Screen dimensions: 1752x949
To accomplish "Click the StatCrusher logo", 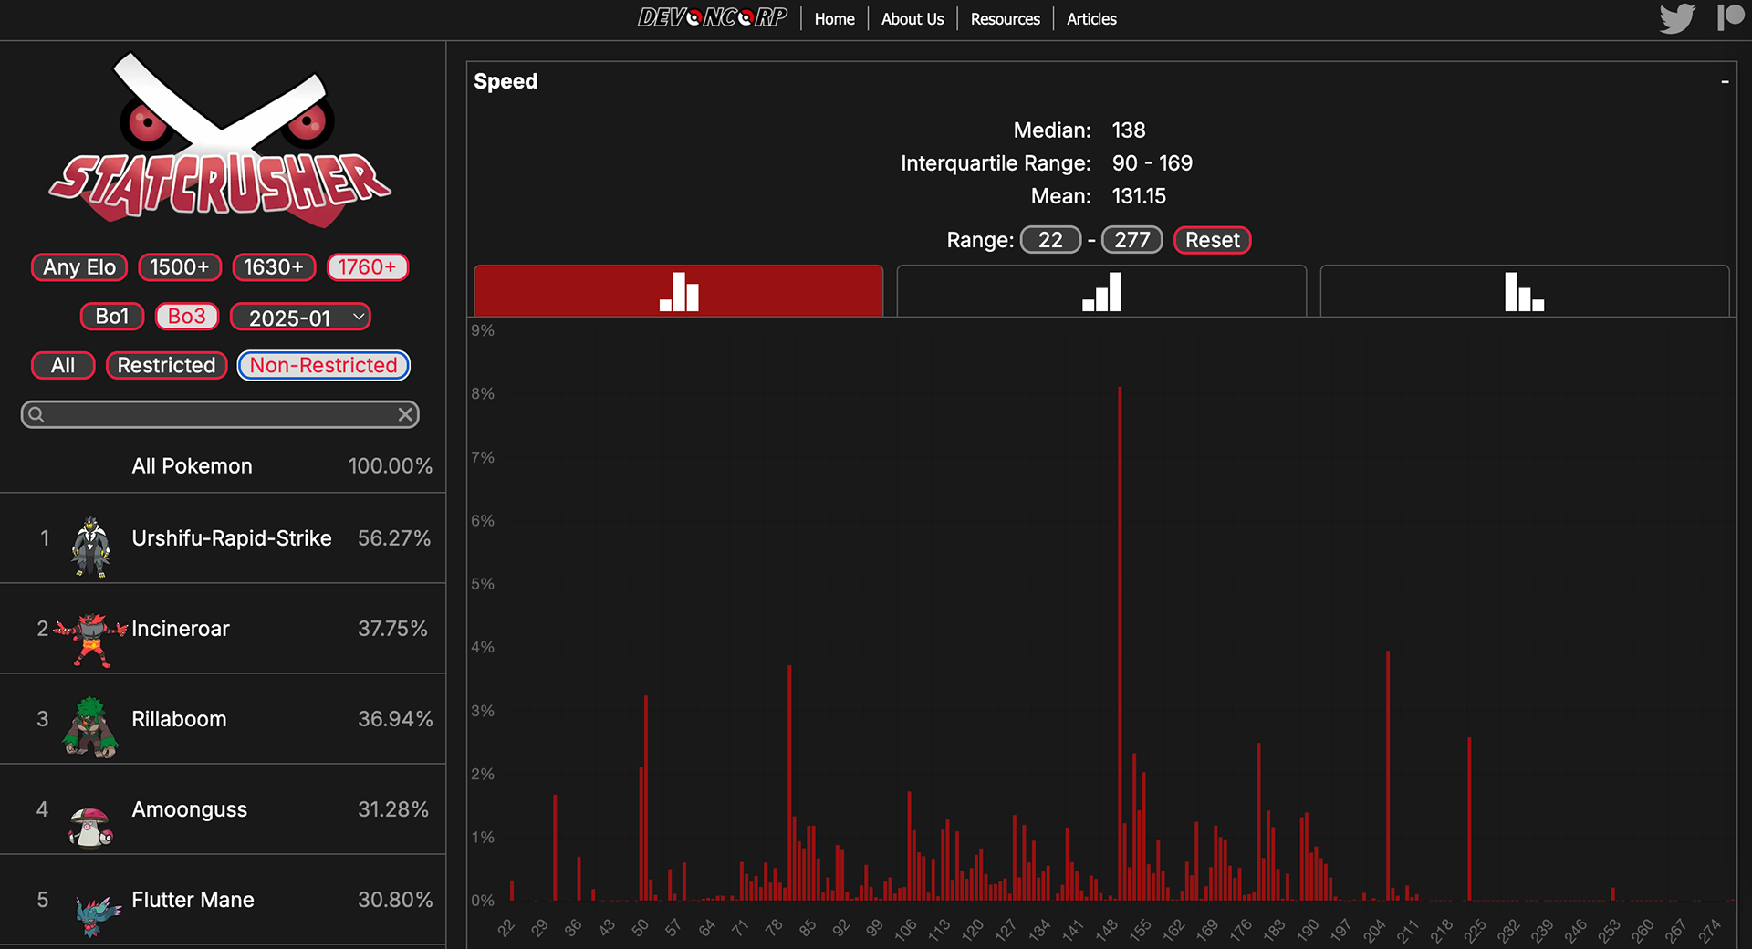I will tap(220, 139).
